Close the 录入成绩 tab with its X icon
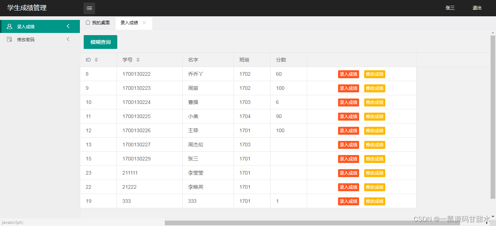This screenshot has width=496, height=226. (x=144, y=22)
